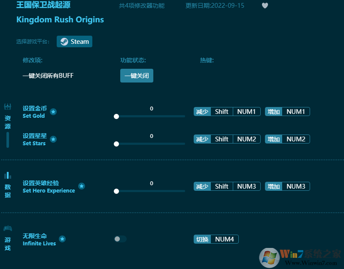Click the heart favorite icon
This screenshot has height=269, width=344.
pyautogui.click(x=265, y=6)
